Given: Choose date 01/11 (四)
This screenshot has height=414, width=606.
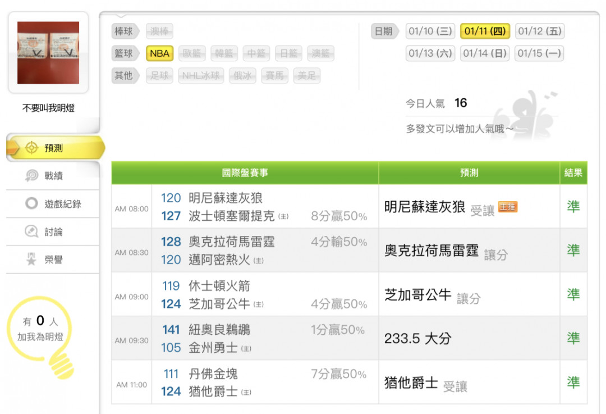Looking at the screenshot, I should click(485, 31).
